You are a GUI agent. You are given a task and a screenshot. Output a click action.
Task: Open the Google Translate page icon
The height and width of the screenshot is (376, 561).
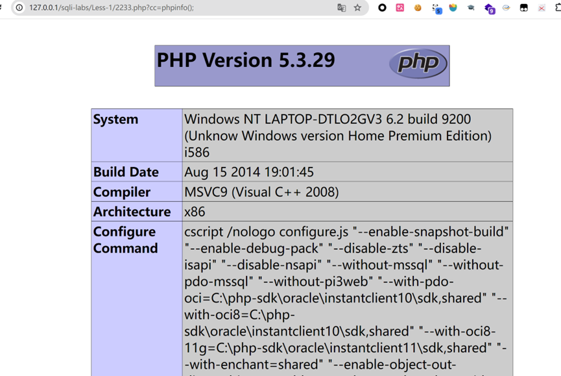(341, 8)
